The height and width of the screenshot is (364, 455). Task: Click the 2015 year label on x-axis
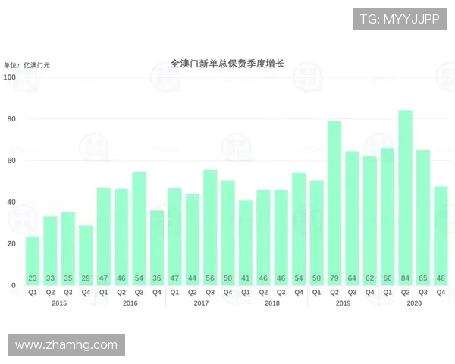(59, 303)
